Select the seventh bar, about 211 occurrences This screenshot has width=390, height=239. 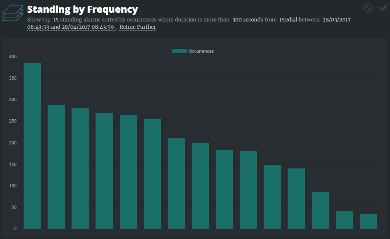[176, 183]
